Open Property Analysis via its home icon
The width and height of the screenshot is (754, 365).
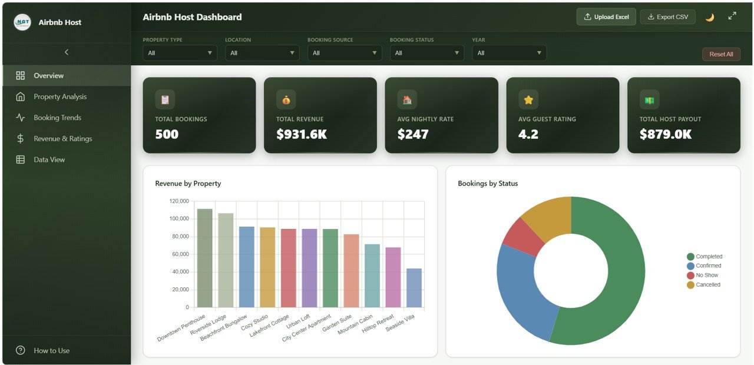pyautogui.click(x=20, y=97)
